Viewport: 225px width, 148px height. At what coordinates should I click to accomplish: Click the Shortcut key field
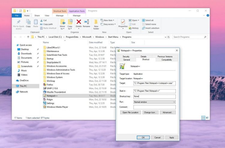(x=154, y=96)
